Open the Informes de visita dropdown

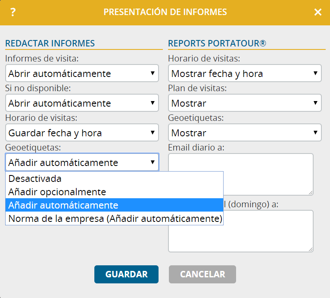82,73
